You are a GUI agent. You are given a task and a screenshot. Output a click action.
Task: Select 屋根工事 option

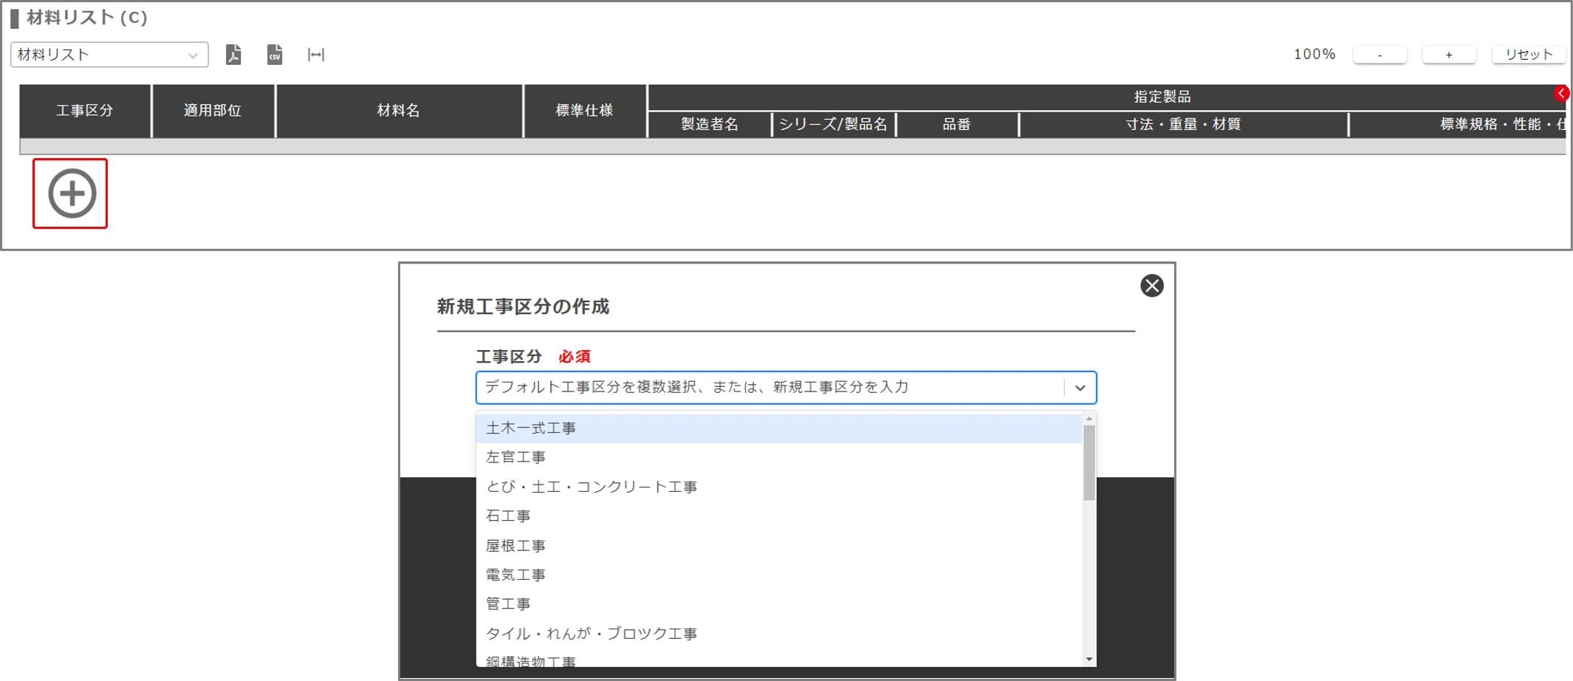pyautogui.click(x=779, y=546)
